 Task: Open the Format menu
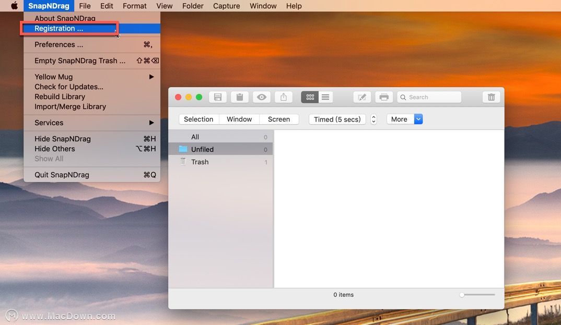click(x=135, y=6)
